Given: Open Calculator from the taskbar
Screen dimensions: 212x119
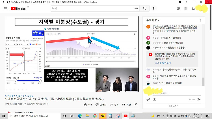Looking at the screenshot, I should click(x=110, y=116).
